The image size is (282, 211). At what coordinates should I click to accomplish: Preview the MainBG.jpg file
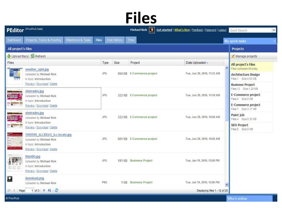[x=30, y=171]
